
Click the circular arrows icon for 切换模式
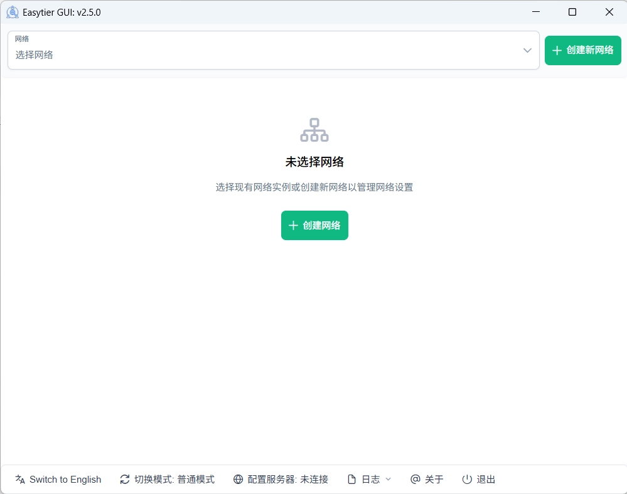tap(125, 480)
